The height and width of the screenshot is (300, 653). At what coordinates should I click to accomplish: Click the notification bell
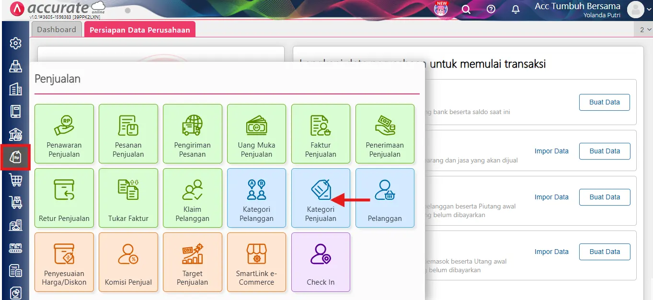516,9
